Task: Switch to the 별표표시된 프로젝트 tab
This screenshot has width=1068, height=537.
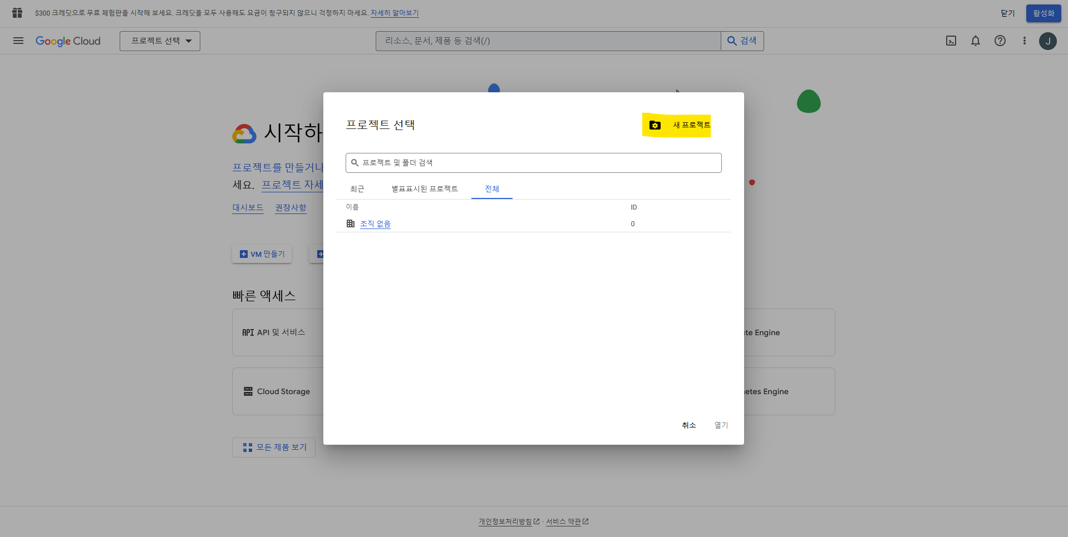Action: click(425, 189)
